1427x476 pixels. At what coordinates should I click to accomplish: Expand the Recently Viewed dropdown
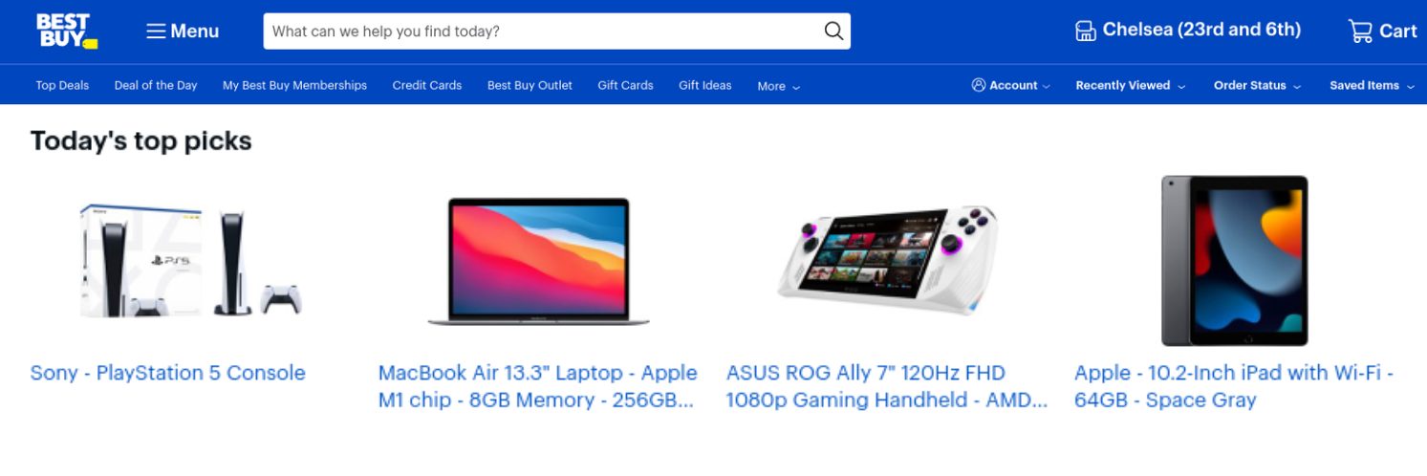click(x=1131, y=85)
